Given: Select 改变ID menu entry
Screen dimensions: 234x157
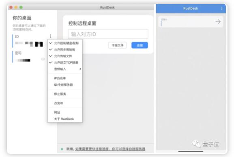Looking at the screenshot, I should (x=65, y=103).
